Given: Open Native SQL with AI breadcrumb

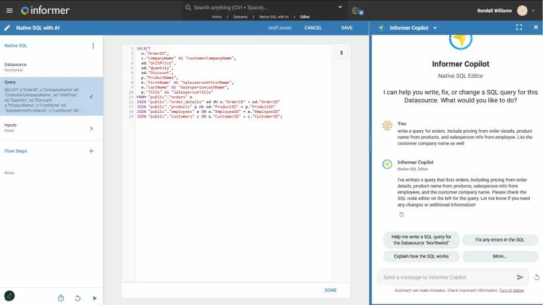Looking at the screenshot, I should (x=273, y=17).
